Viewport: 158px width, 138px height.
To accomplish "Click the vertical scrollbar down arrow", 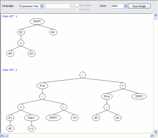I will coord(156,131).
